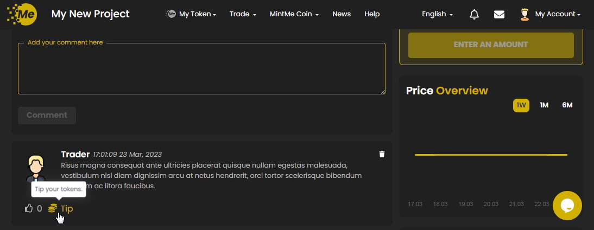Open the Help menu item

point(372,14)
